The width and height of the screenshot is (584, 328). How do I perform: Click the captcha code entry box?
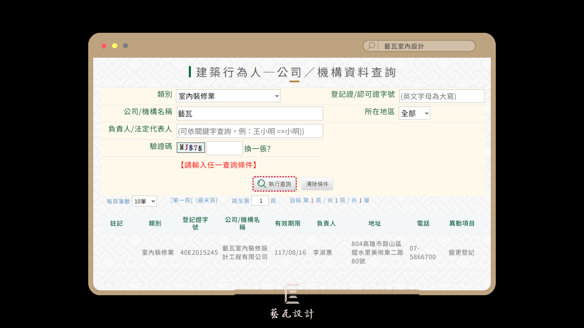pyautogui.click(x=224, y=148)
